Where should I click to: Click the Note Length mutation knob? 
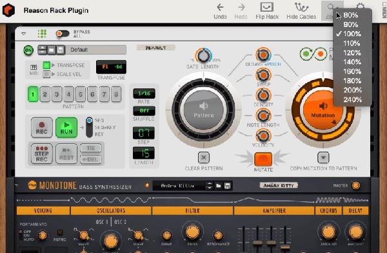tap(263, 116)
